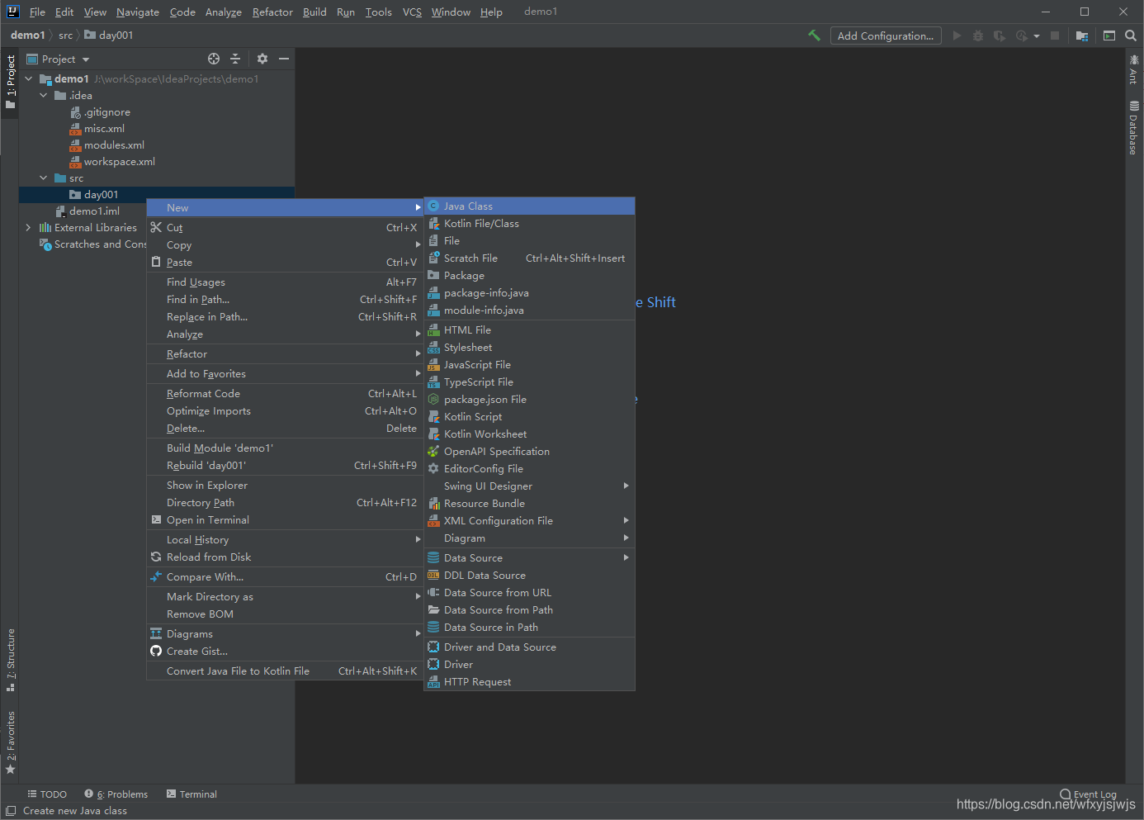Click the Search Everywhere magnifier icon
Screen dimensions: 1144x820
[x=1131, y=36]
